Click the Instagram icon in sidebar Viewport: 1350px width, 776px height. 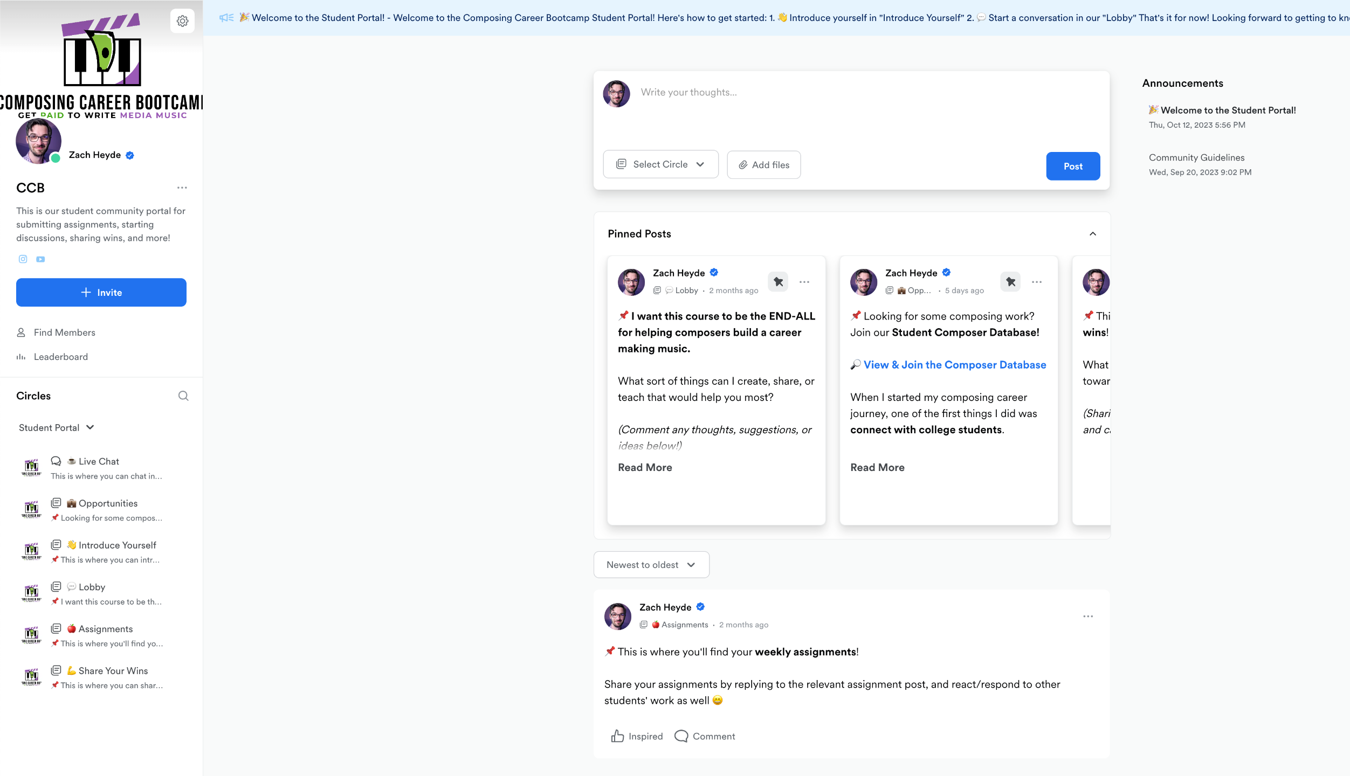click(23, 259)
